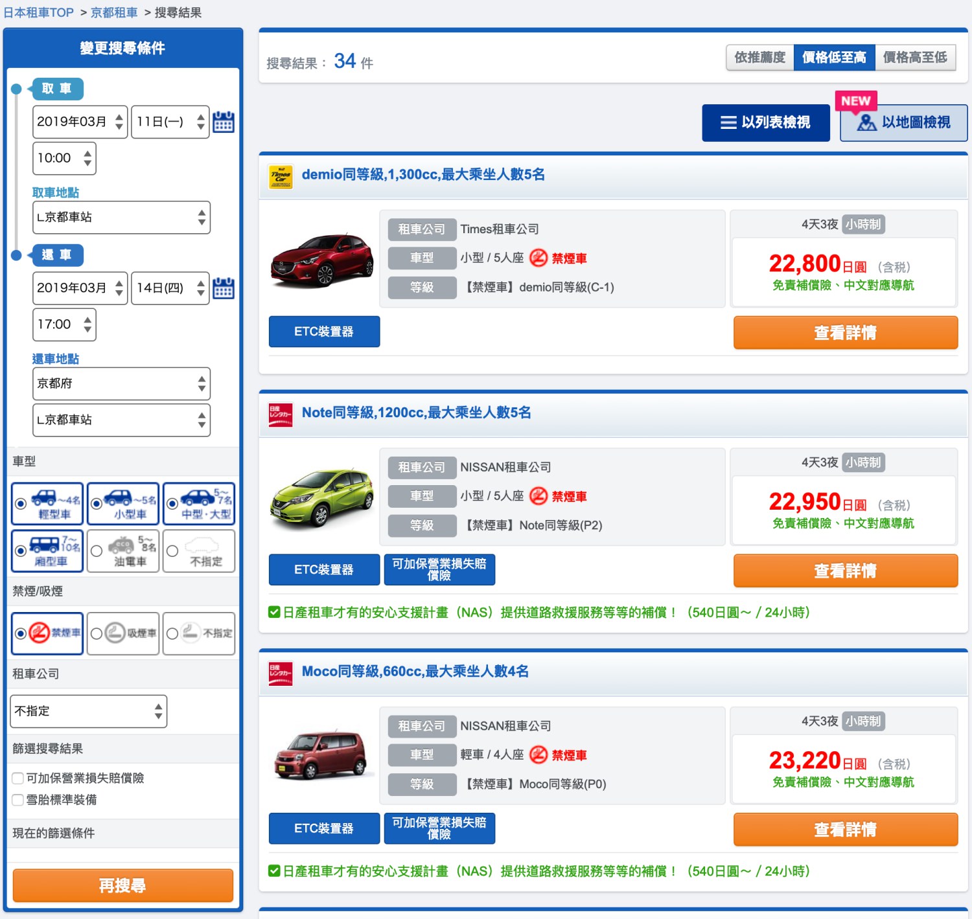Select the 輕型車 (~4名) car type
The image size is (972, 919).
[x=47, y=503]
